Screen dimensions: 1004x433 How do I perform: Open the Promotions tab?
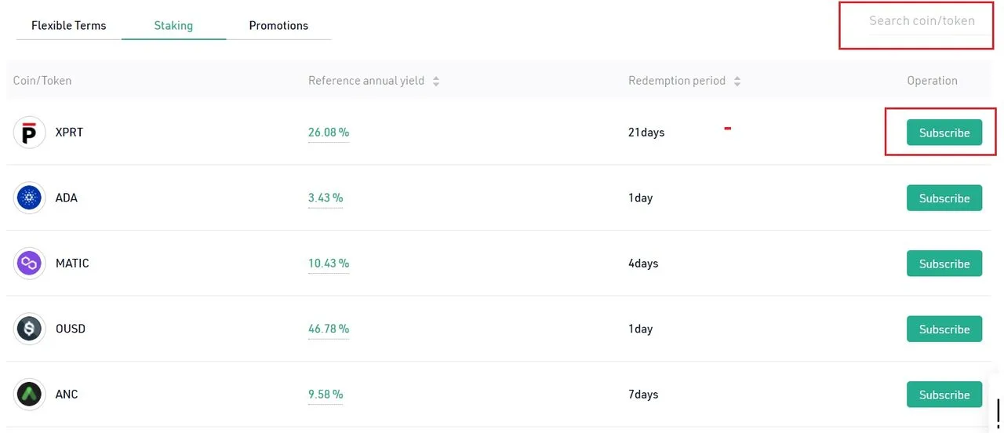coord(278,25)
